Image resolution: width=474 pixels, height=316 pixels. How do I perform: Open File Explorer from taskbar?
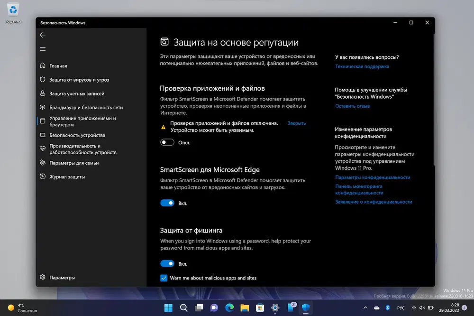[245, 308]
